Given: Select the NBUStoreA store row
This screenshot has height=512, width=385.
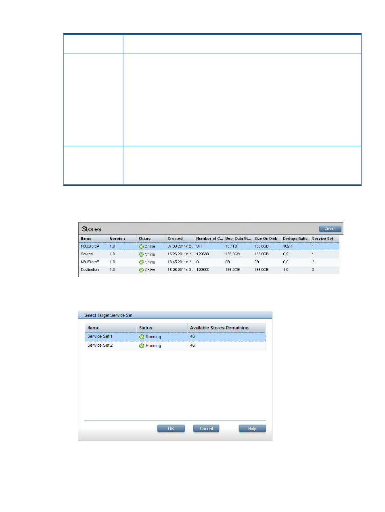Looking at the screenshot, I should point(209,246).
